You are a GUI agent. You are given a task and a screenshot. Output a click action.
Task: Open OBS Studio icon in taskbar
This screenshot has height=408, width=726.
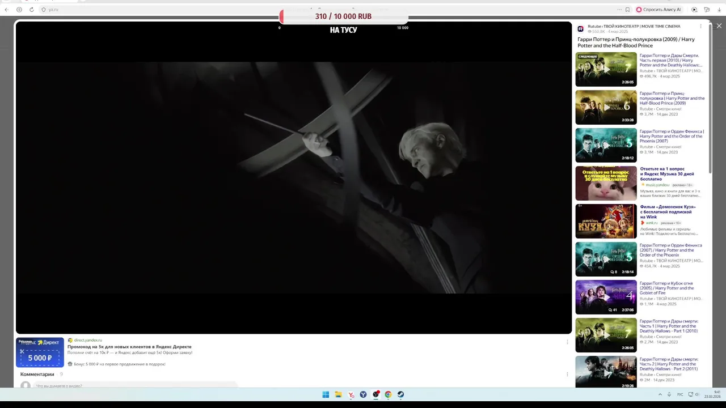(376, 394)
